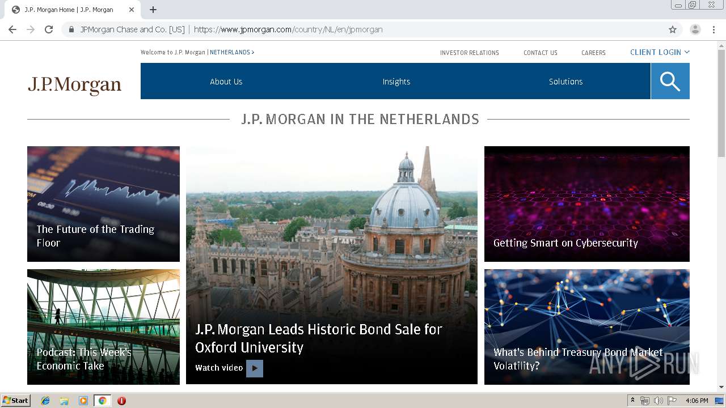
Task: Open the Treasury Bond Market Volatility tile
Action: tap(587, 327)
